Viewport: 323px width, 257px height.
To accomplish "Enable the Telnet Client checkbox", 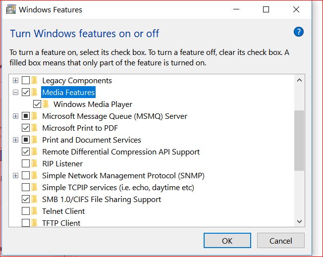I will tap(26, 211).
